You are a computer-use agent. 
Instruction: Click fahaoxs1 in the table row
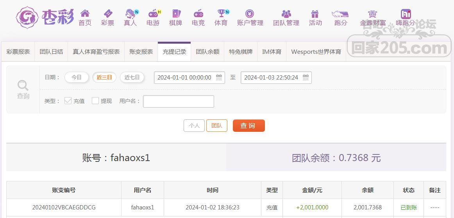(x=143, y=207)
